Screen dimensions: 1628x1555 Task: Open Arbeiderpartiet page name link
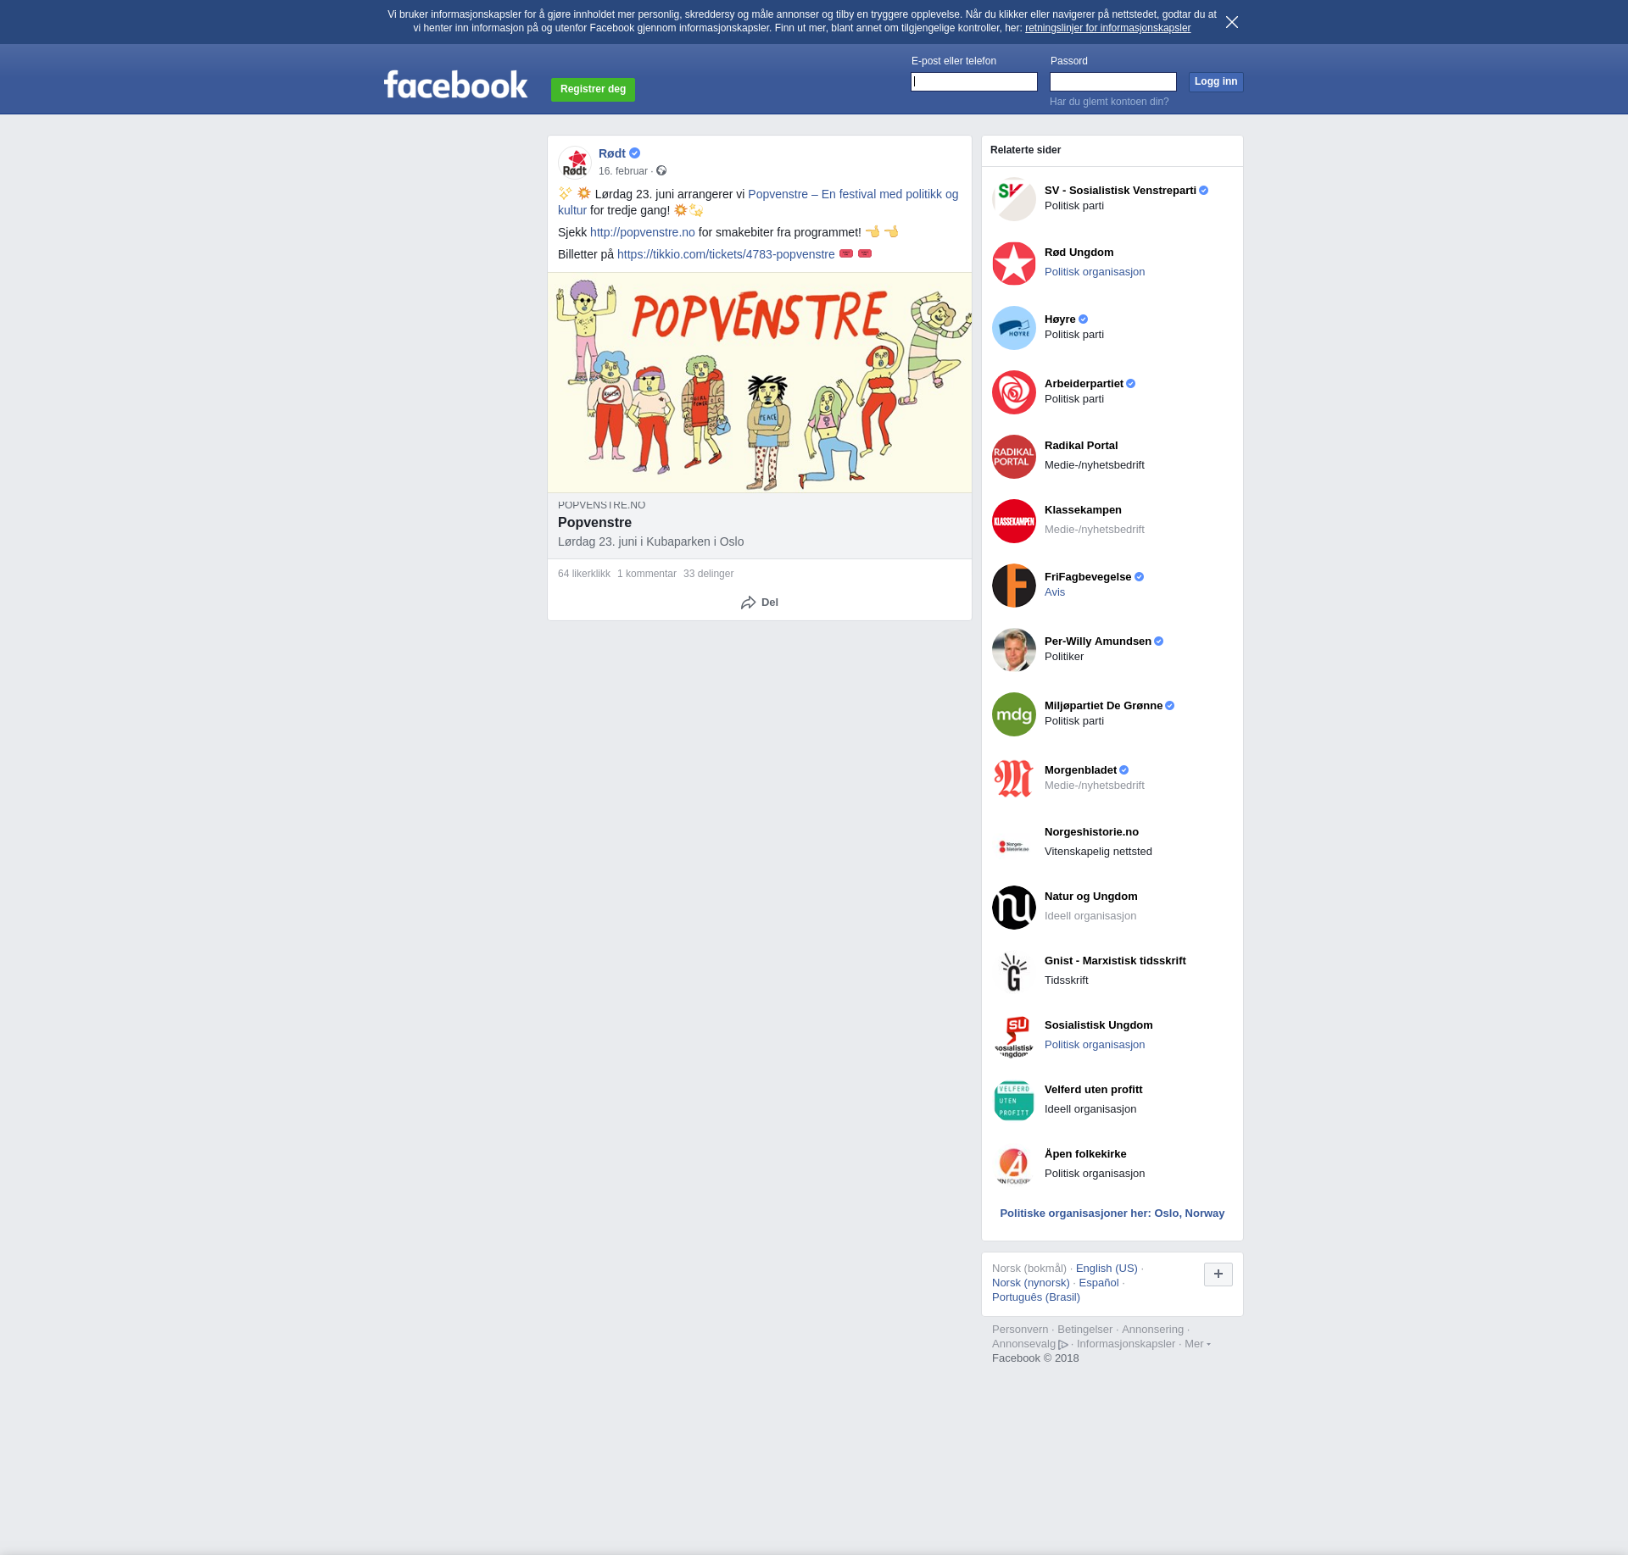1084,384
